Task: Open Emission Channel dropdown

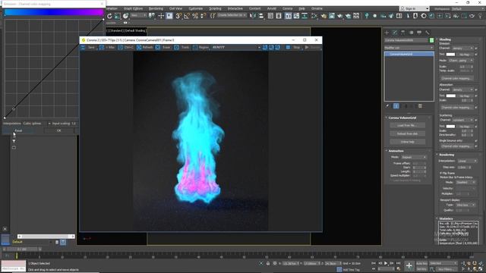Action: [x=462, y=49]
